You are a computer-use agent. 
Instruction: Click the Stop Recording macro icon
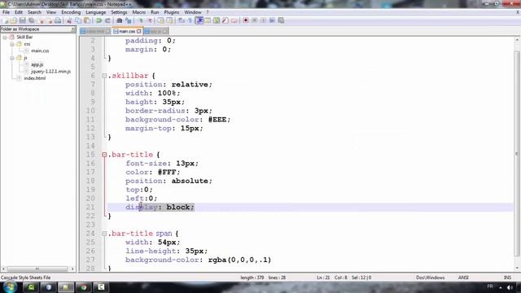coord(255,20)
